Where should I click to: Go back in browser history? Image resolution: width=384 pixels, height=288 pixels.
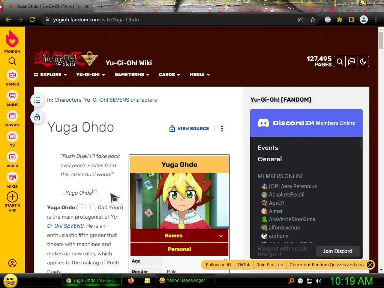tap(8, 19)
